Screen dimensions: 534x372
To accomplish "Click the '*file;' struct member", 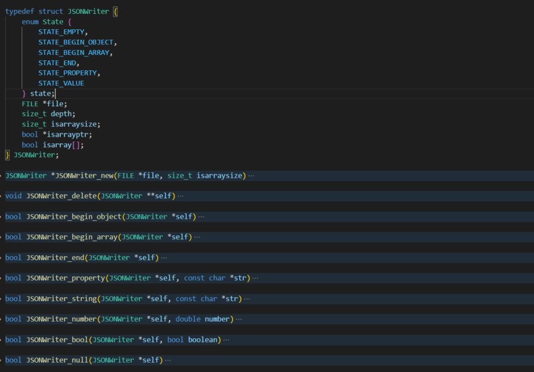I will pos(55,103).
